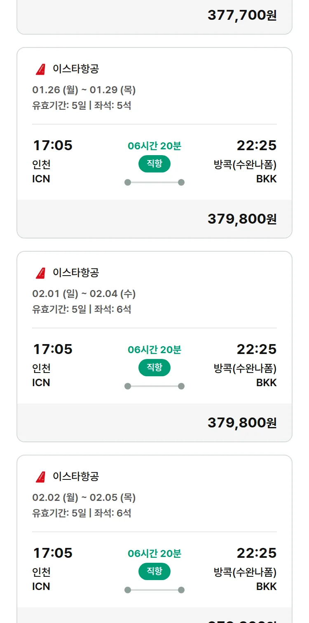Click 17:05 departure time on 02.01 flight
The image size is (309, 623).
tap(53, 349)
